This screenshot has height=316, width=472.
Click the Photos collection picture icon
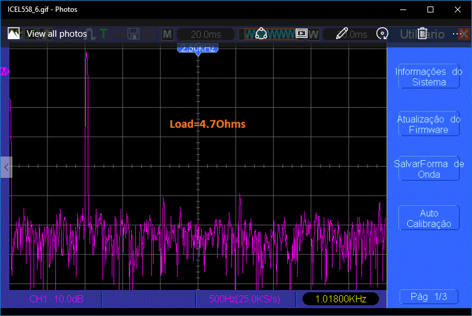pyautogui.click(x=14, y=34)
